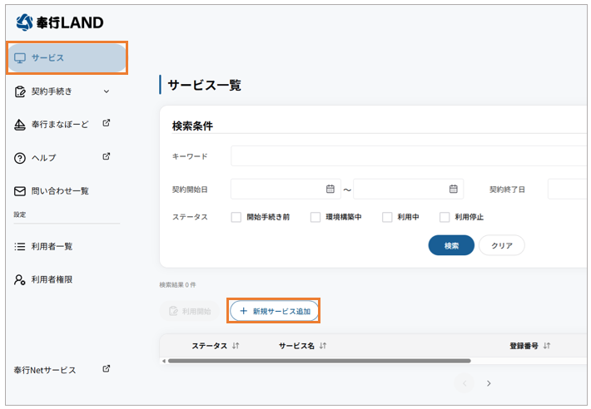Check the 開始手続き前 status checkbox
This screenshot has width=591, height=409.
236,217
